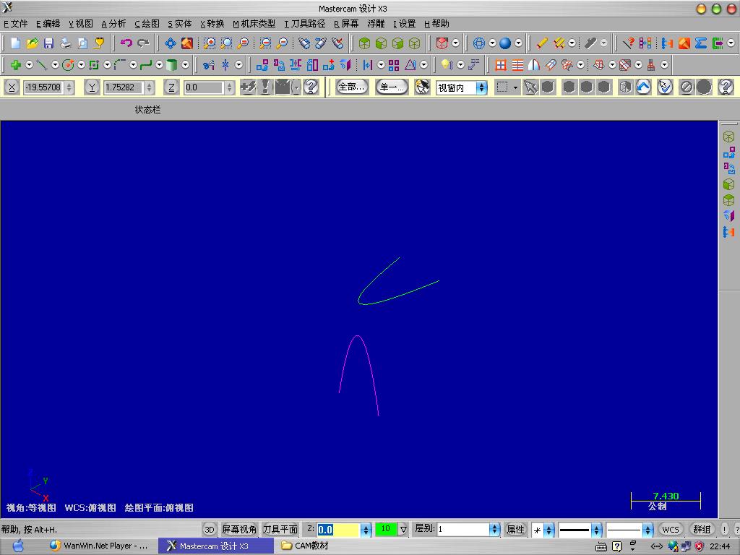Click the purple-squares rectangular array icon
The height and width of the screenshot is (555, 740).
(x=394, y=64)
